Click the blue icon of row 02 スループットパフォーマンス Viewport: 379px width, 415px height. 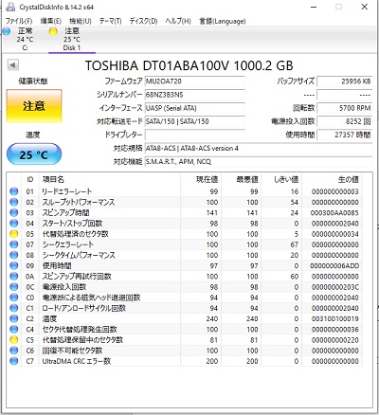click(x=14, y=202)
